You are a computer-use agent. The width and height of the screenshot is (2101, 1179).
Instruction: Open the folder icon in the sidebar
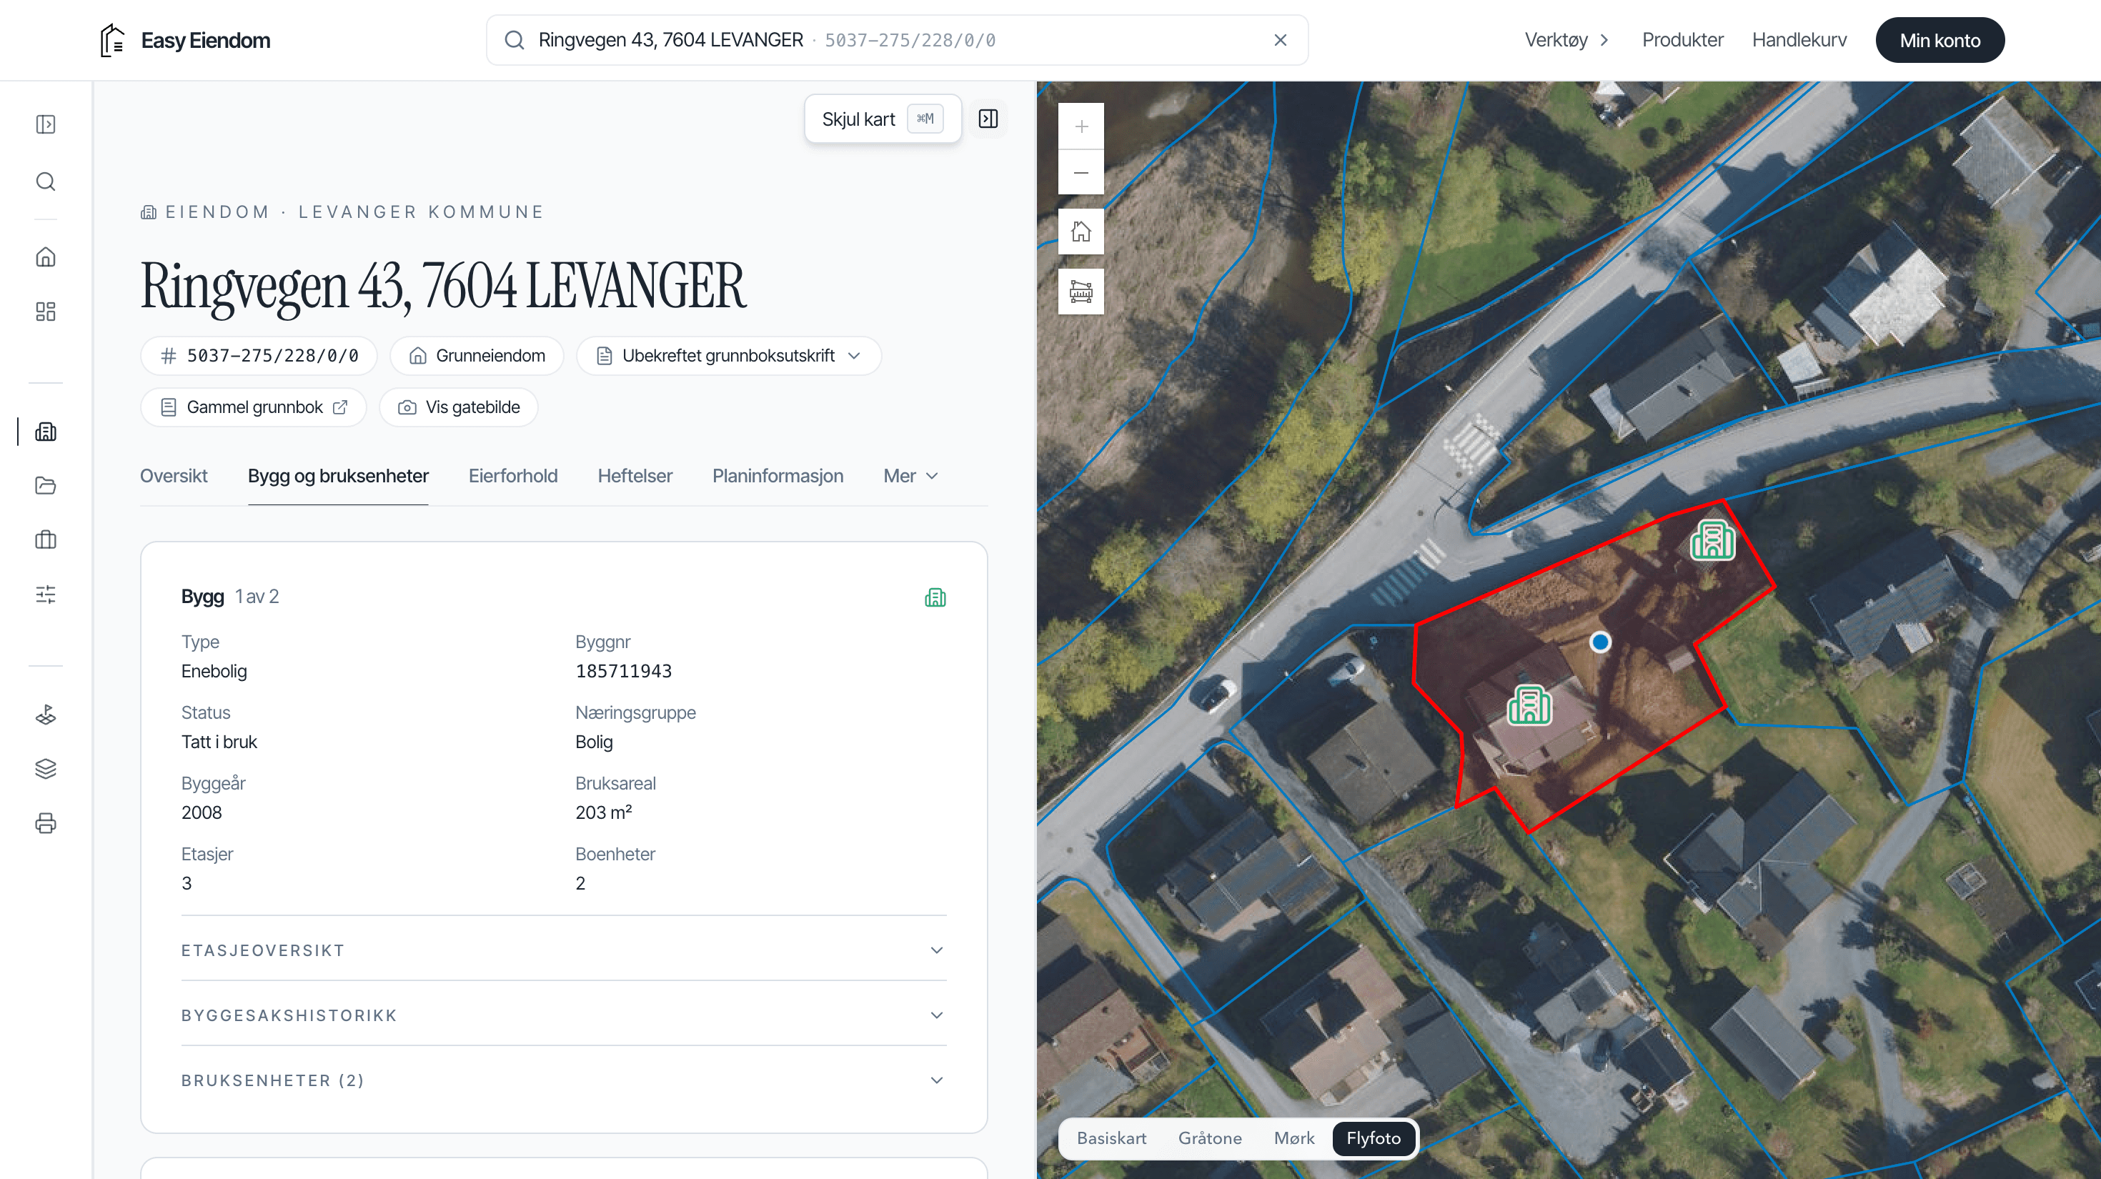coord(46,486)
